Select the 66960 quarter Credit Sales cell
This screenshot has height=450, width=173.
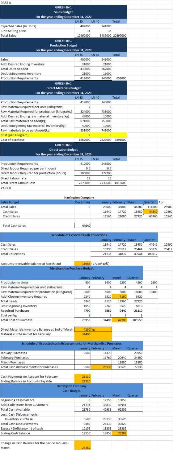[x=153, y=216]
